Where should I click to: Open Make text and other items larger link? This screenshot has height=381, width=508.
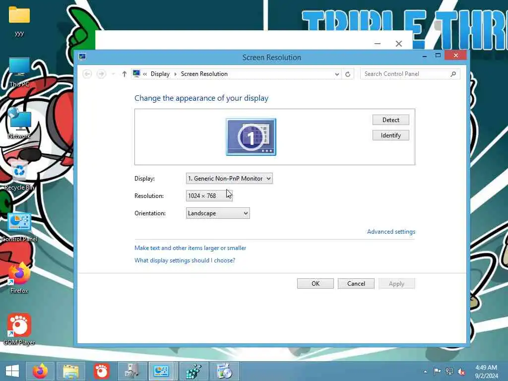coord(190,248)
